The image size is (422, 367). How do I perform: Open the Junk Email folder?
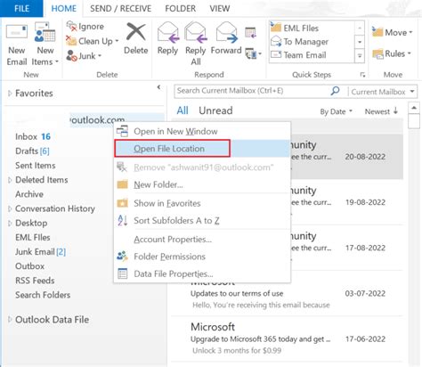(x=40, y=252)
